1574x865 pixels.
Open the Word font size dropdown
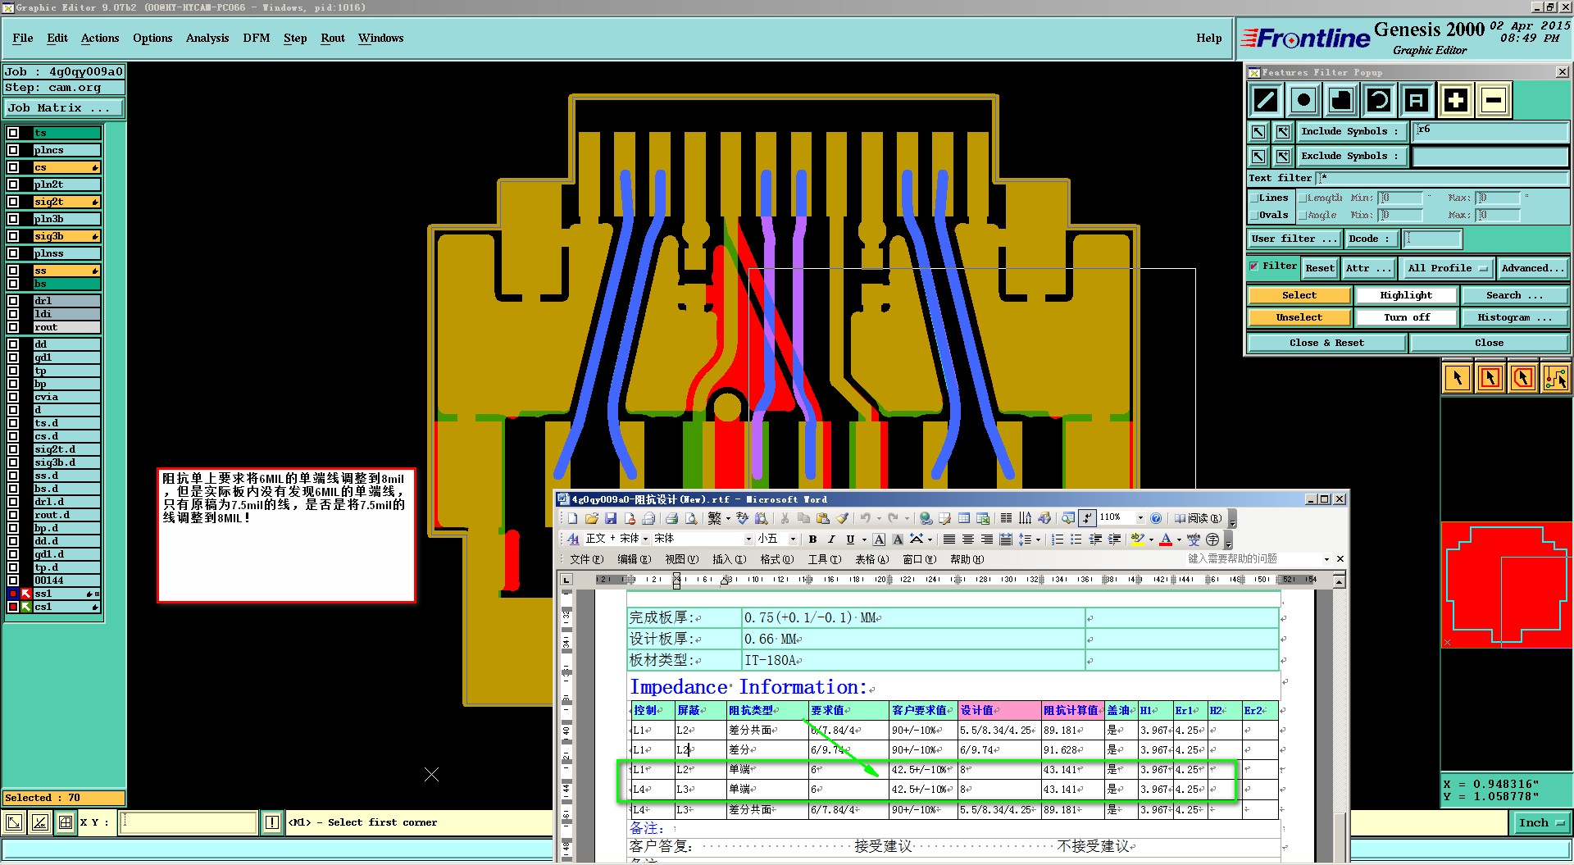coord(793,539)
